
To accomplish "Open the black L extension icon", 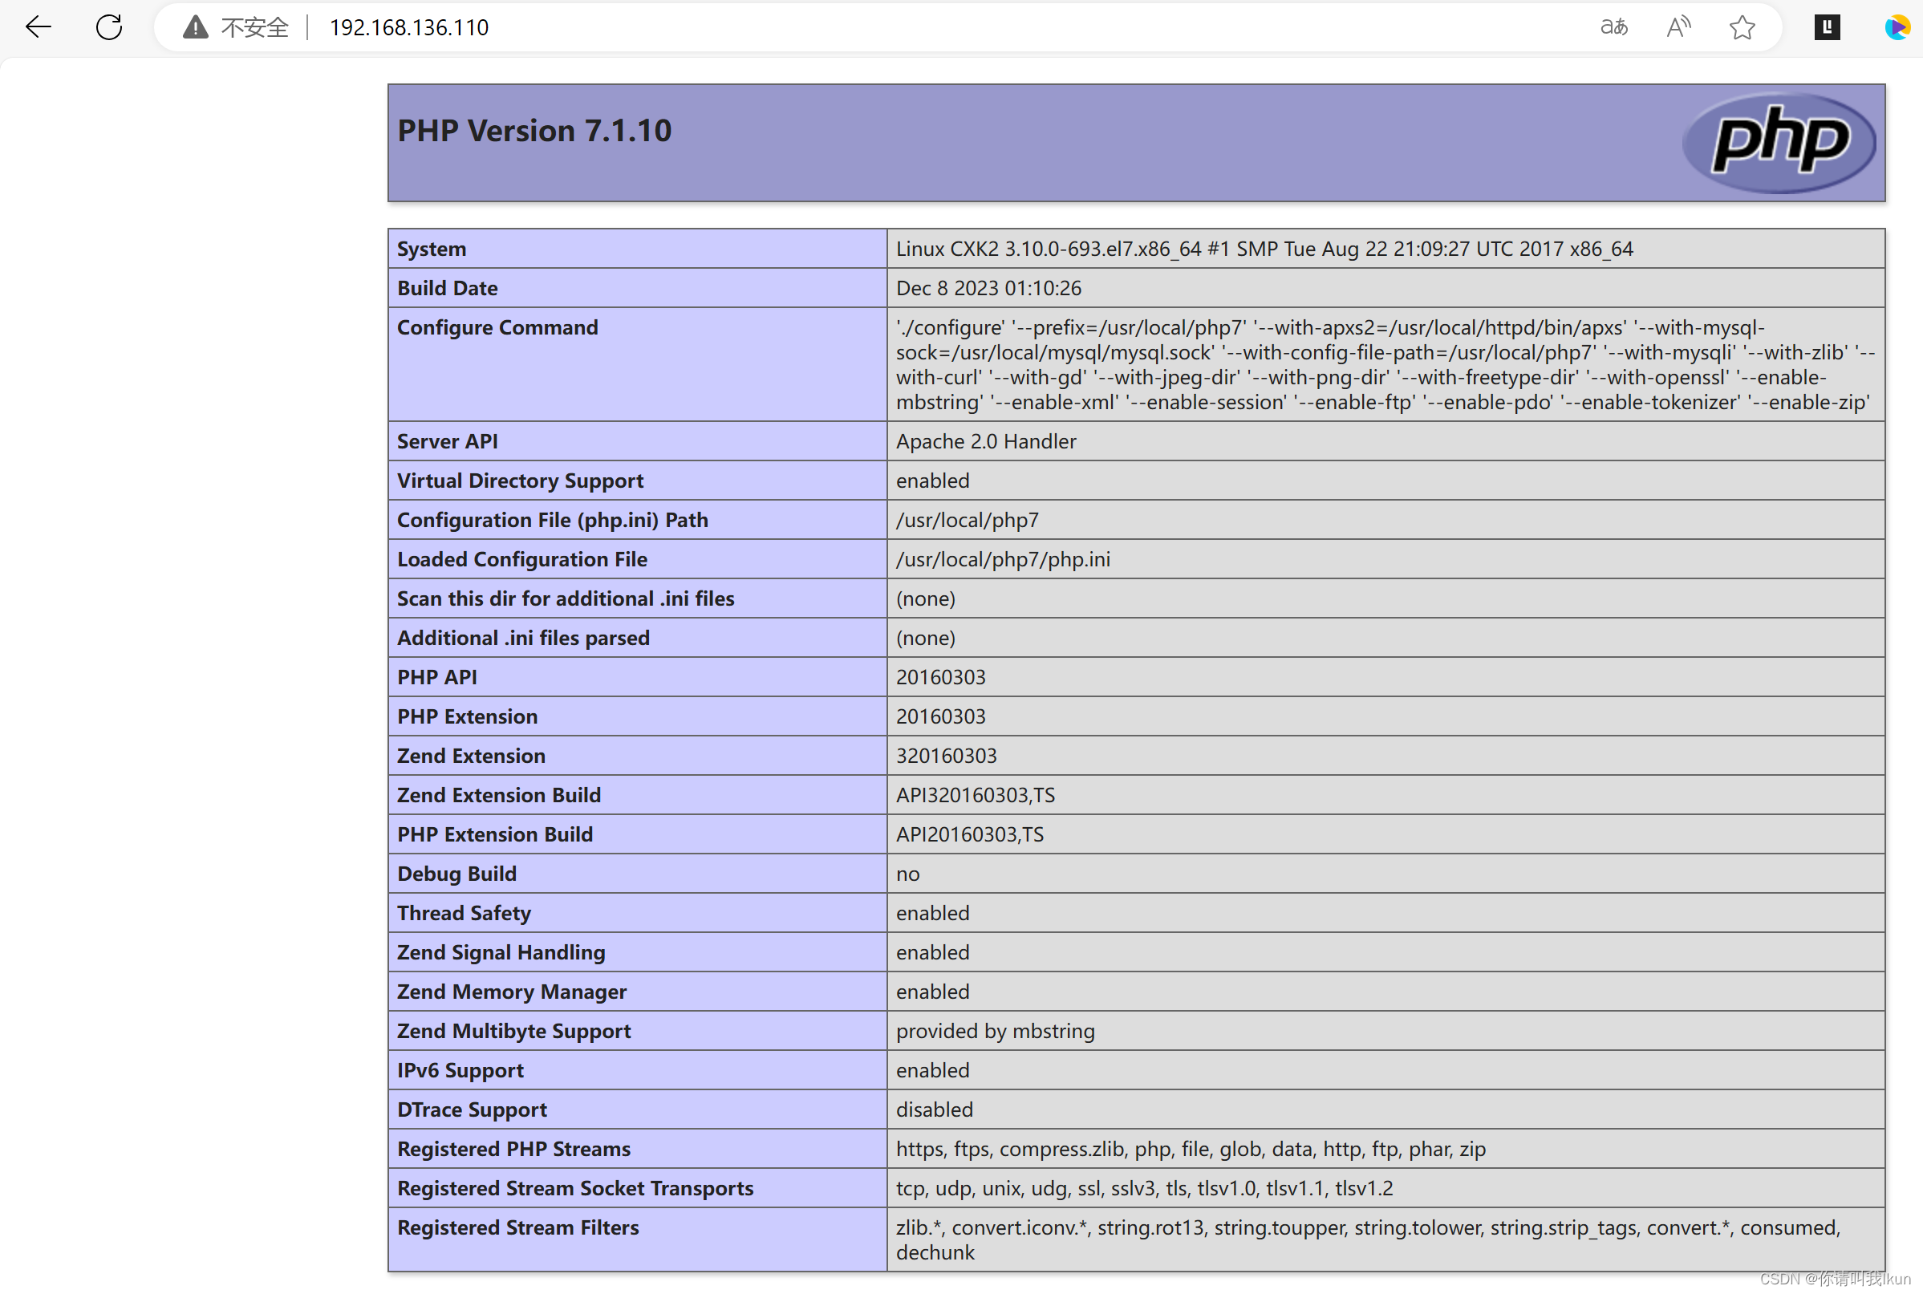I will click(1828, 27).
